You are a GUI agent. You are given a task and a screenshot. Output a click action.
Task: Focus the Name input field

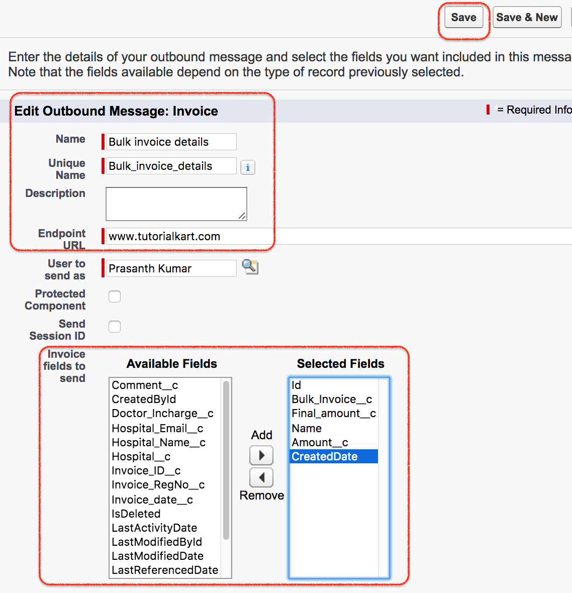coord(171,142)
